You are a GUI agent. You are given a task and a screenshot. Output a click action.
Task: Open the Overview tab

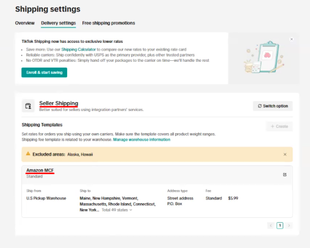pyautogui.click(x=25, y=23)
